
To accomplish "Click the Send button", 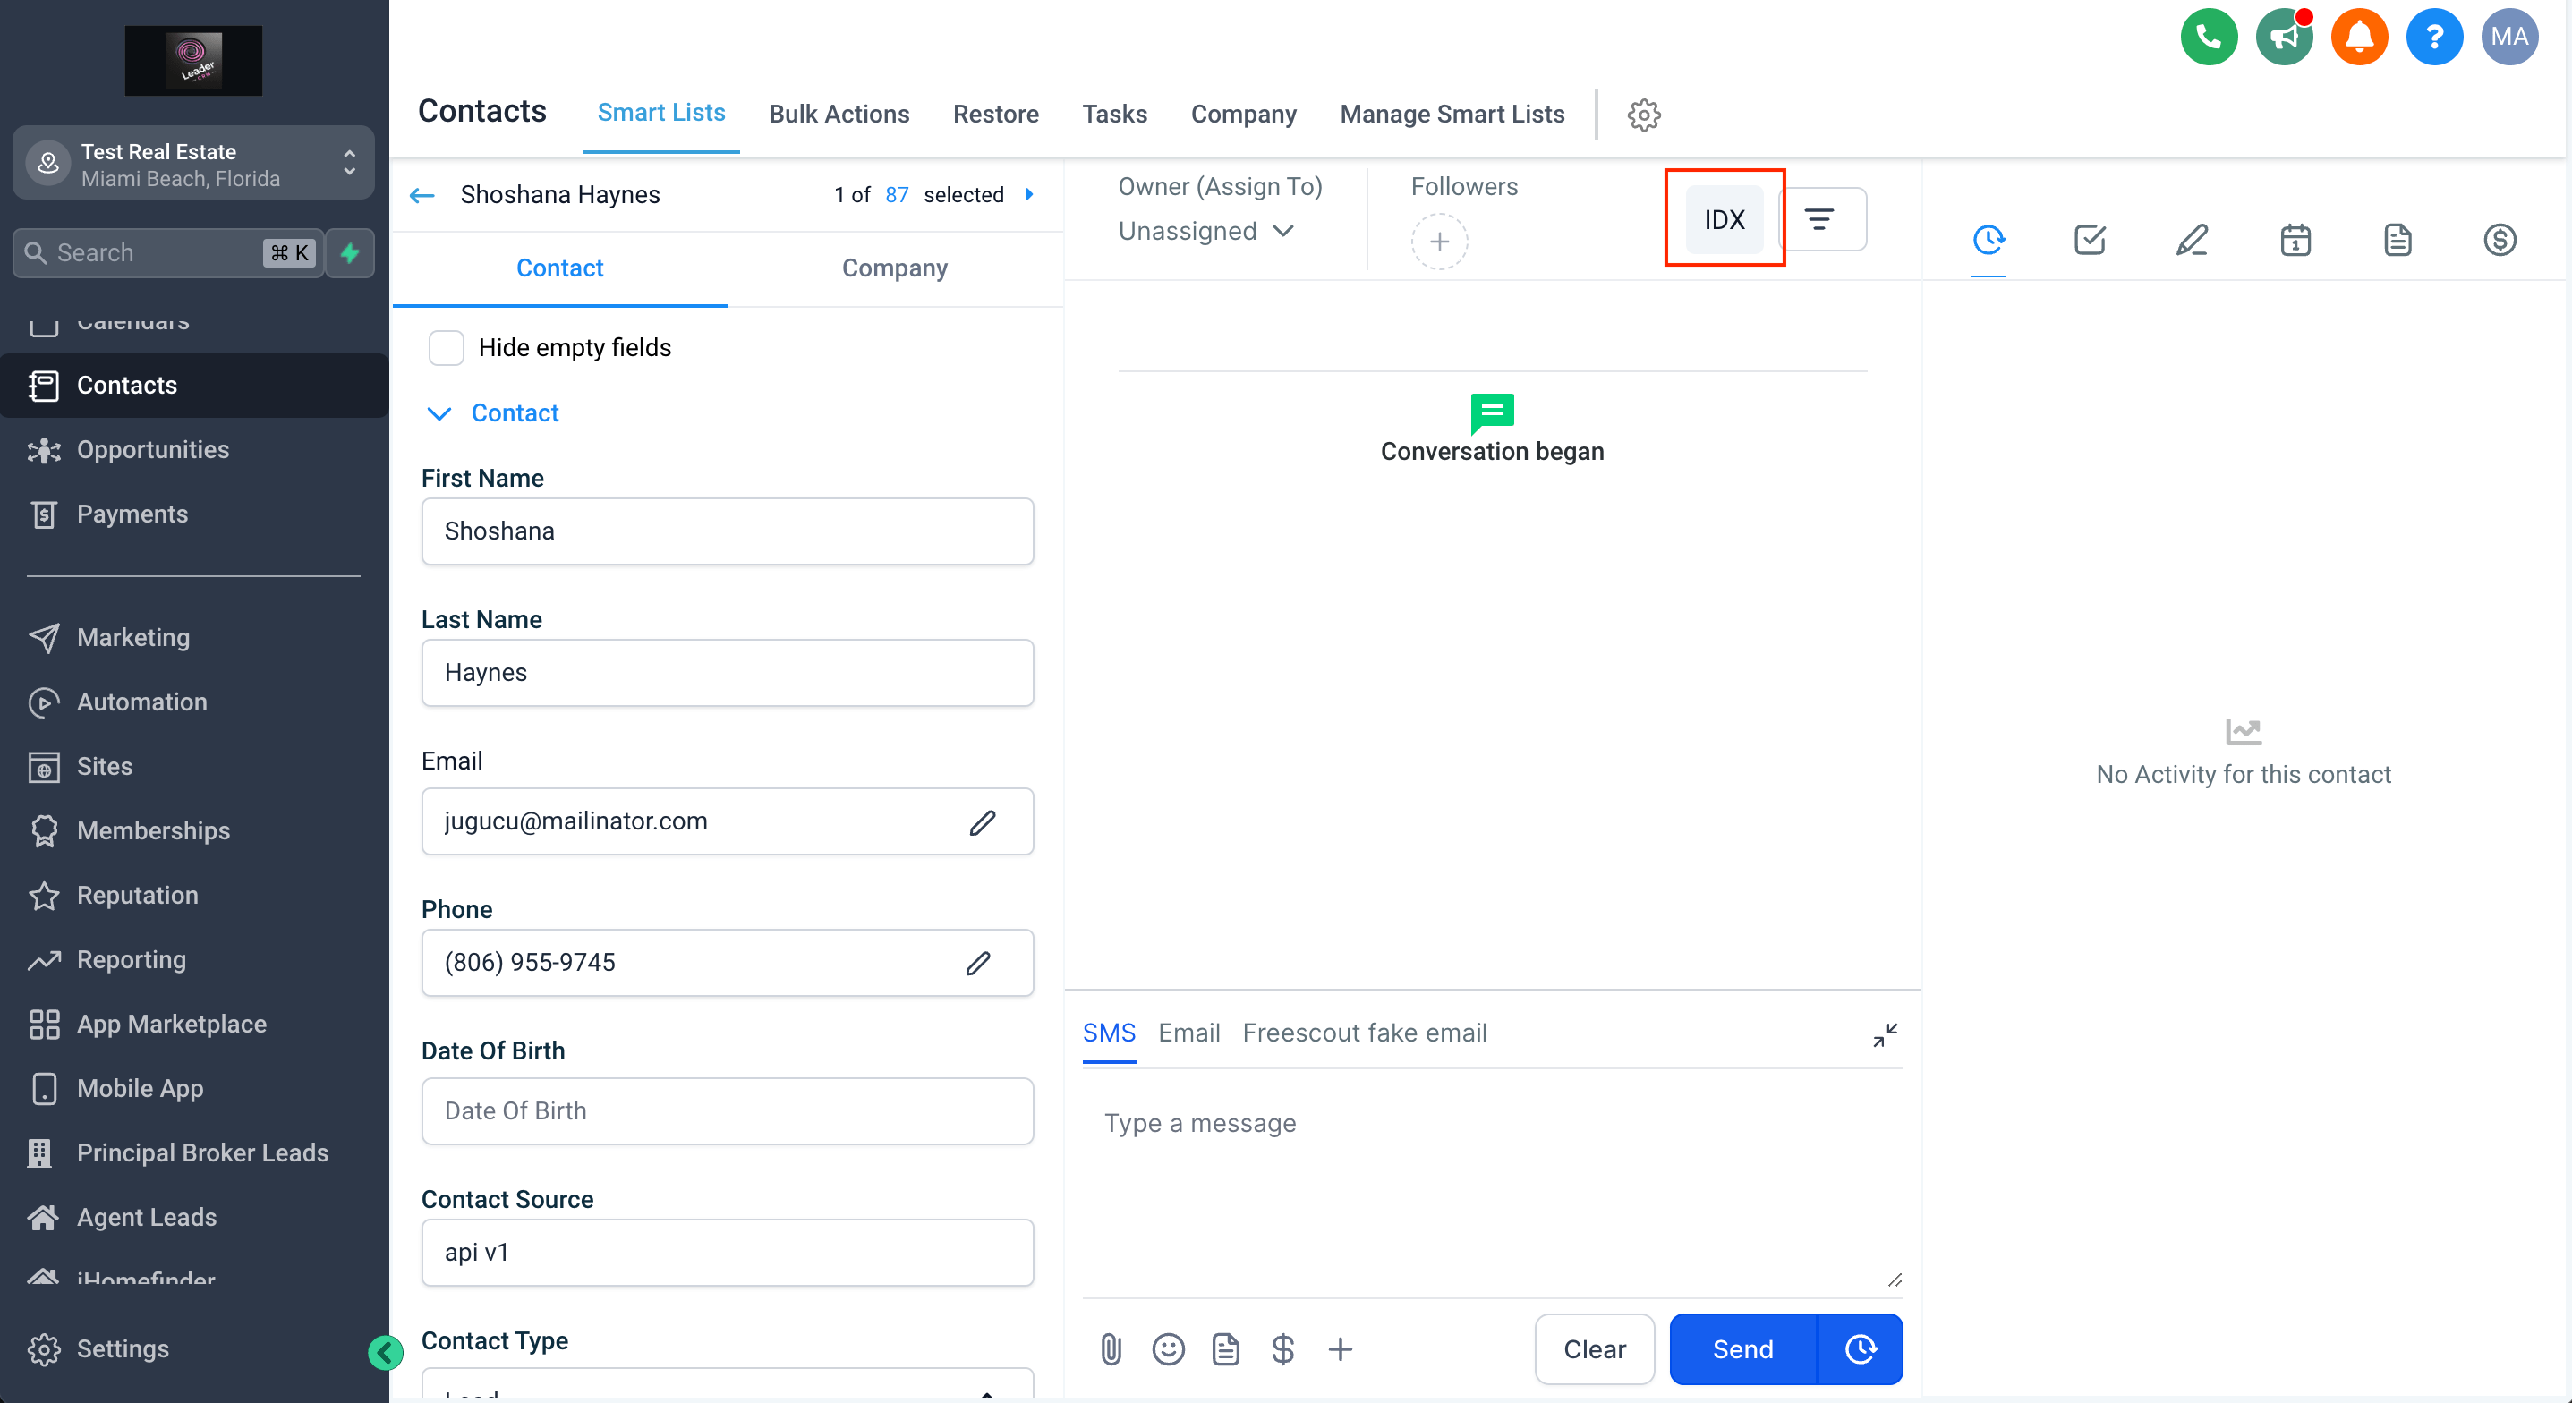I will (x=1742, y=1349).
